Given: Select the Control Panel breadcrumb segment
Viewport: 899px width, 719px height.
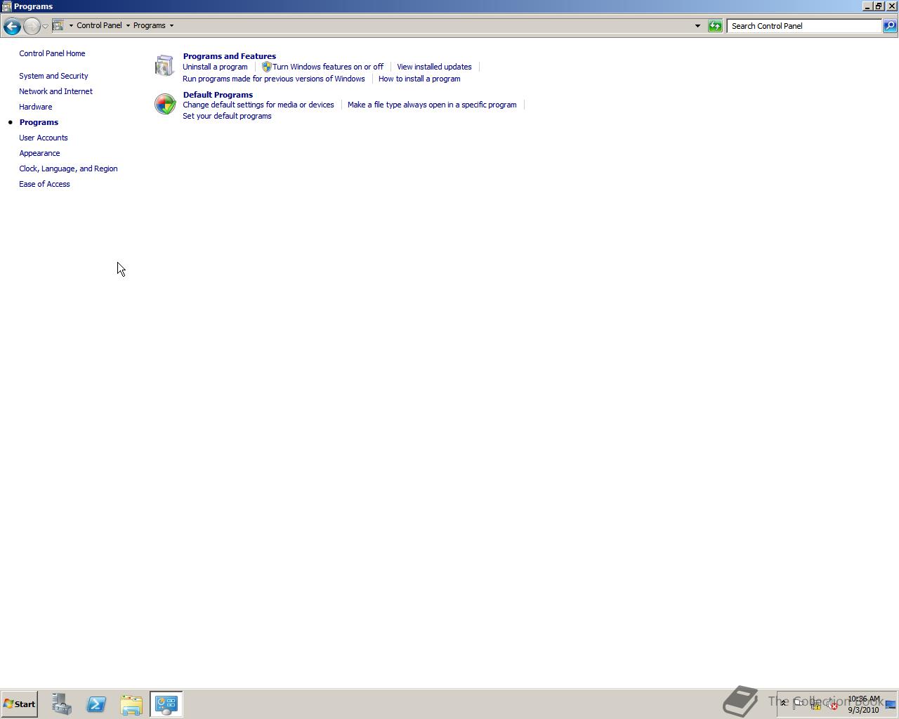Looking at the screenshot, I should (x=99, y=25).
